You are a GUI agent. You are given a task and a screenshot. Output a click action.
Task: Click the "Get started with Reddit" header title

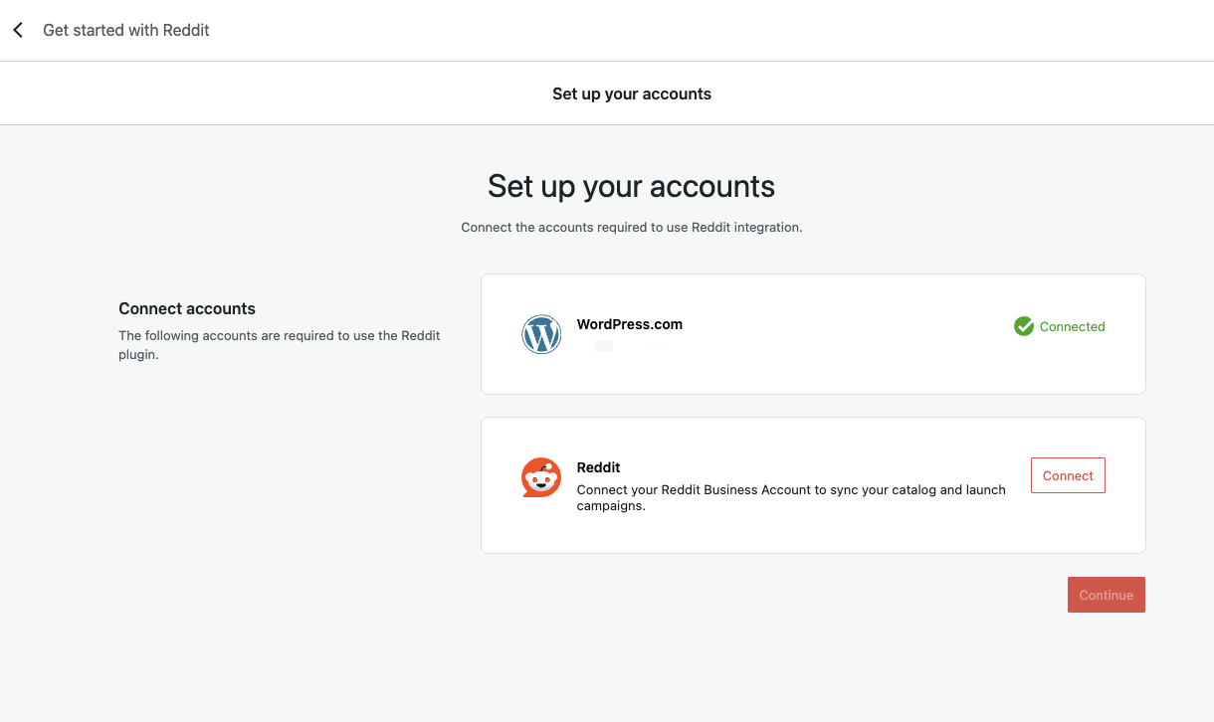[x=126, y=31]
